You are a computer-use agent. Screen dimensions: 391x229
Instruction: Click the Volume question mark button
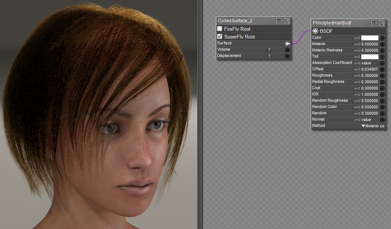[269, 50]
